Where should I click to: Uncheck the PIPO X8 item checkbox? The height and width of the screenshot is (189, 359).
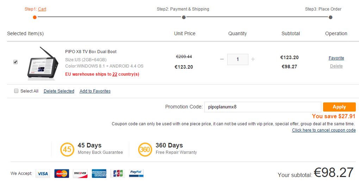click(x=16, y=62)
